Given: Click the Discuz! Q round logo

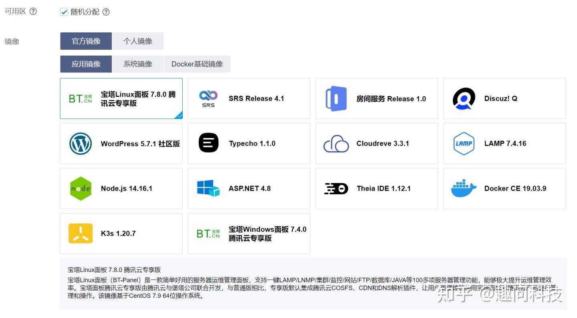Looking at the screenshot, I should (x=464, y=99).
